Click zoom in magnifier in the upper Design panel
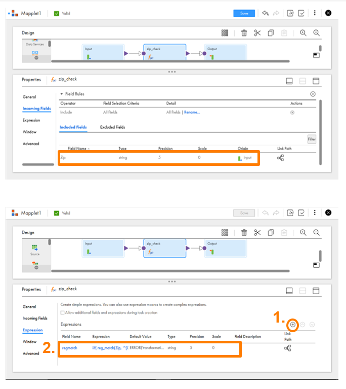Image resolution: width=346 pixels, height=389 pixels. click(x=303, y=33)
